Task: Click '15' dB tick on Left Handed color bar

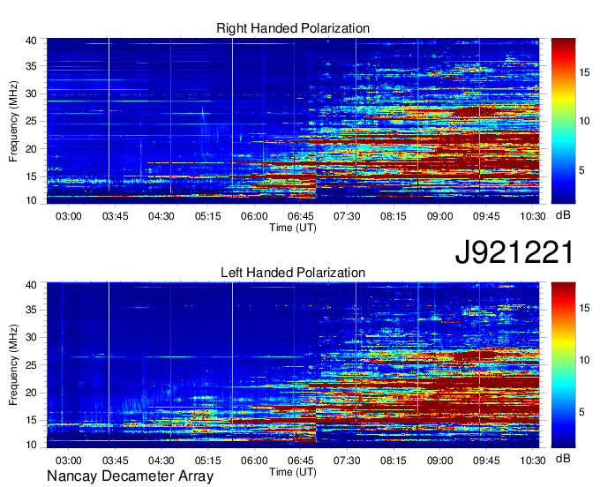Action: [x=585, y=308]
